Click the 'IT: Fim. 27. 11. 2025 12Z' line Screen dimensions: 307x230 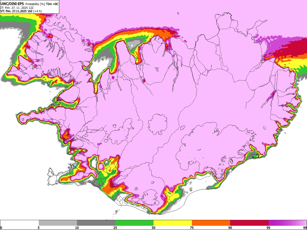pos(17,8)
